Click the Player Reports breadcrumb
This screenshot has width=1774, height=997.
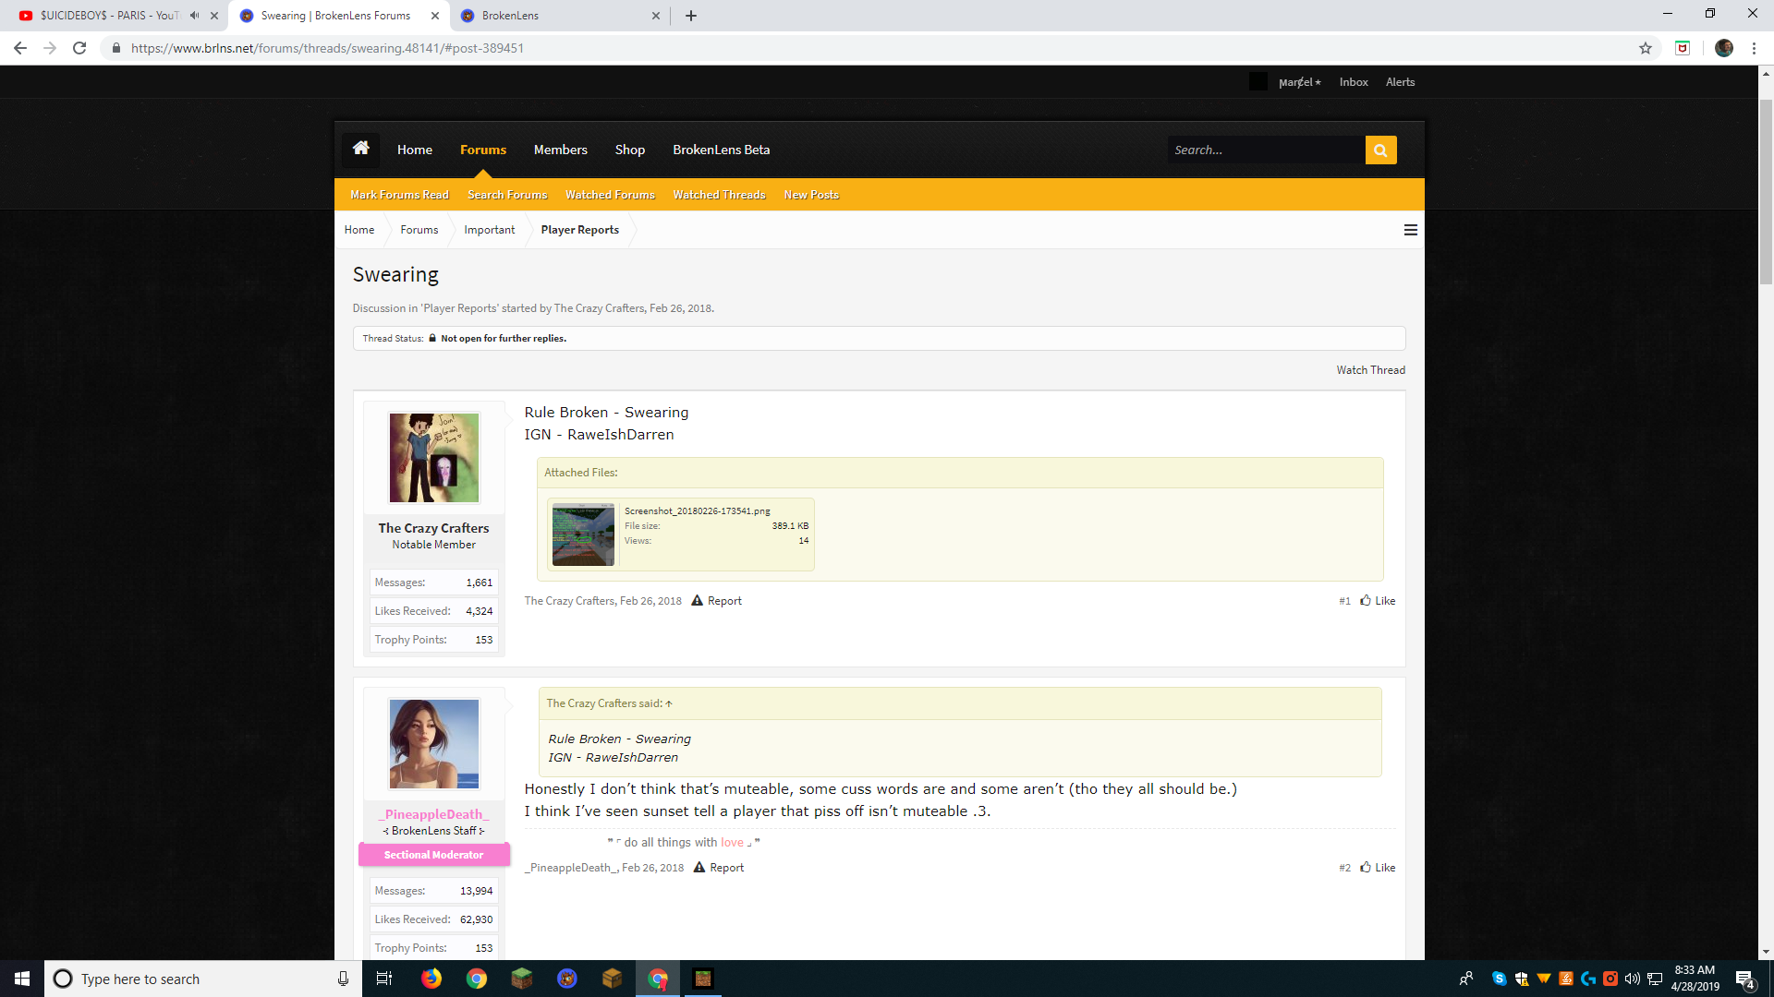(579, 230)
